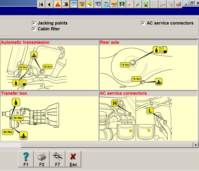This screenshot has height=171, width=199.
Task: Click the window restore button at top right
Action: tap(192, 3)
